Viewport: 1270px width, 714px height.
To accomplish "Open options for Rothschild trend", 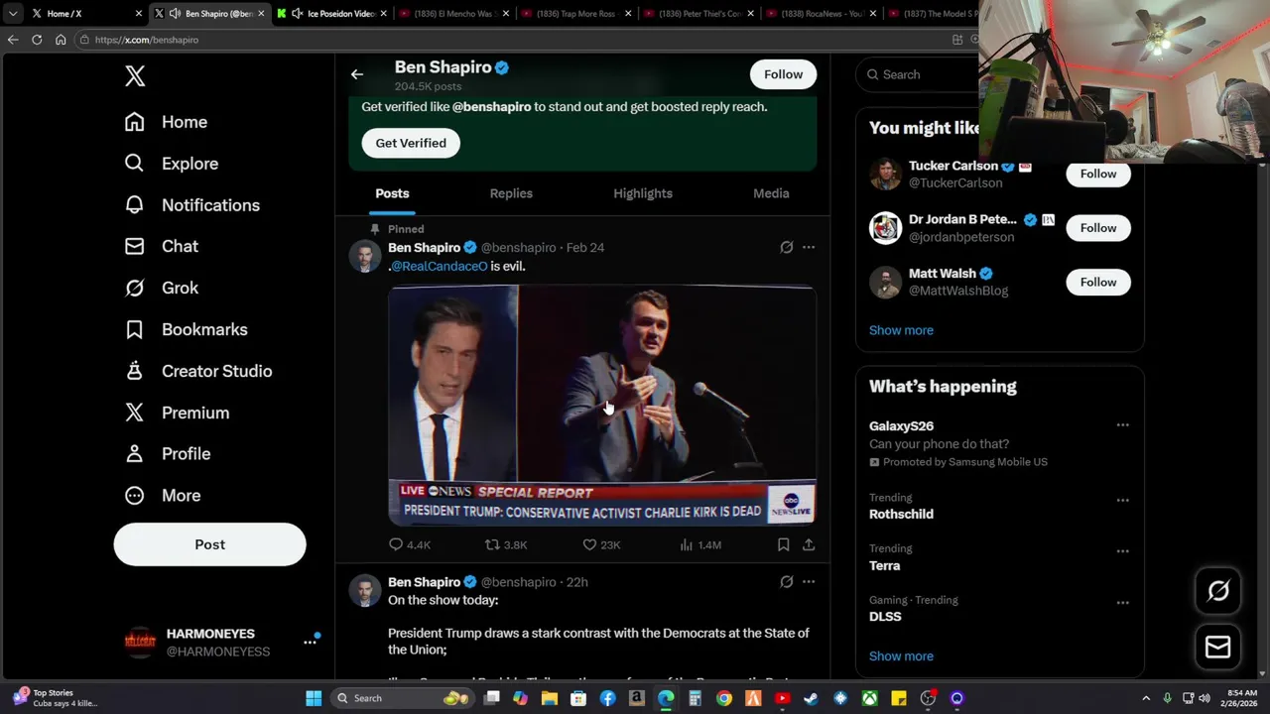I will [1122, 501].
